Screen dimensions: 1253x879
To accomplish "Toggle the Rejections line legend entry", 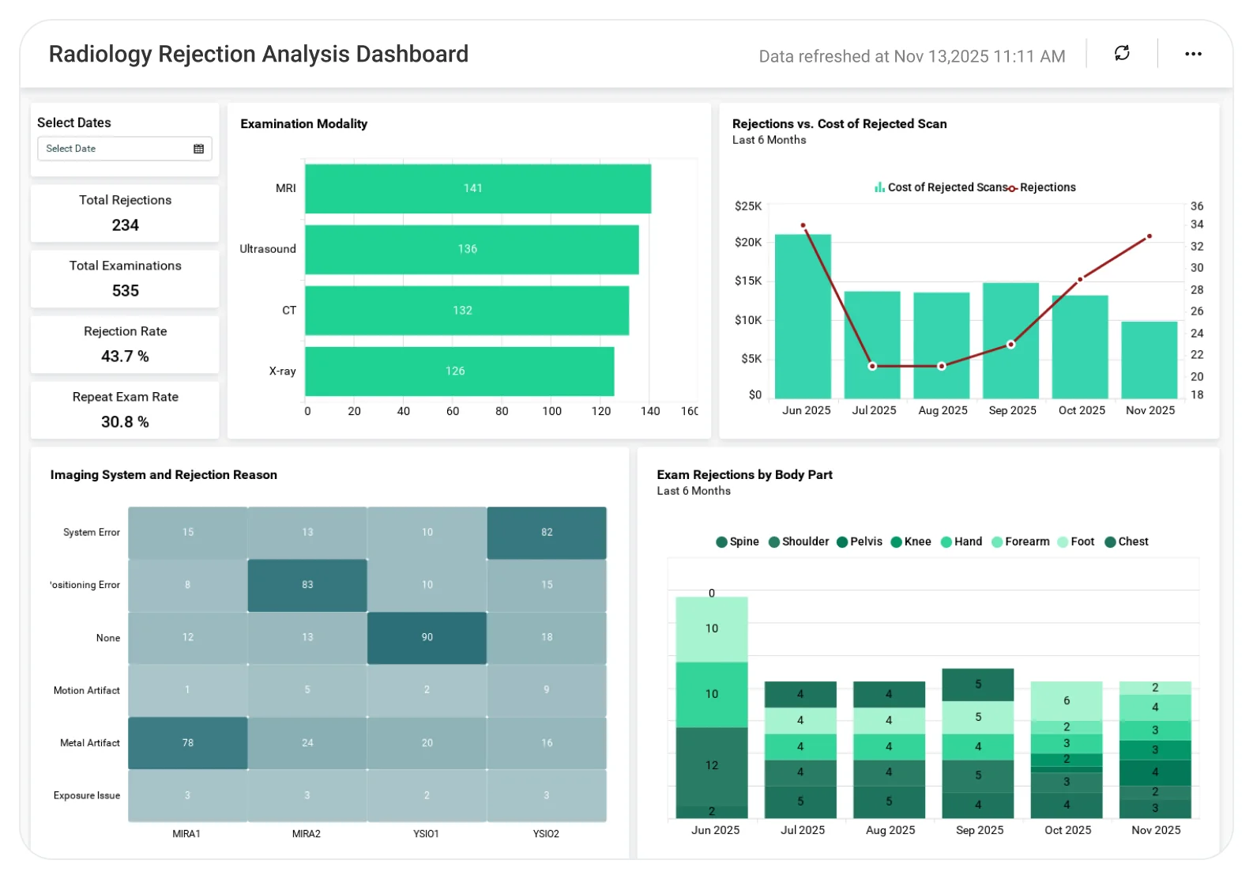I will click(1041, 187).
